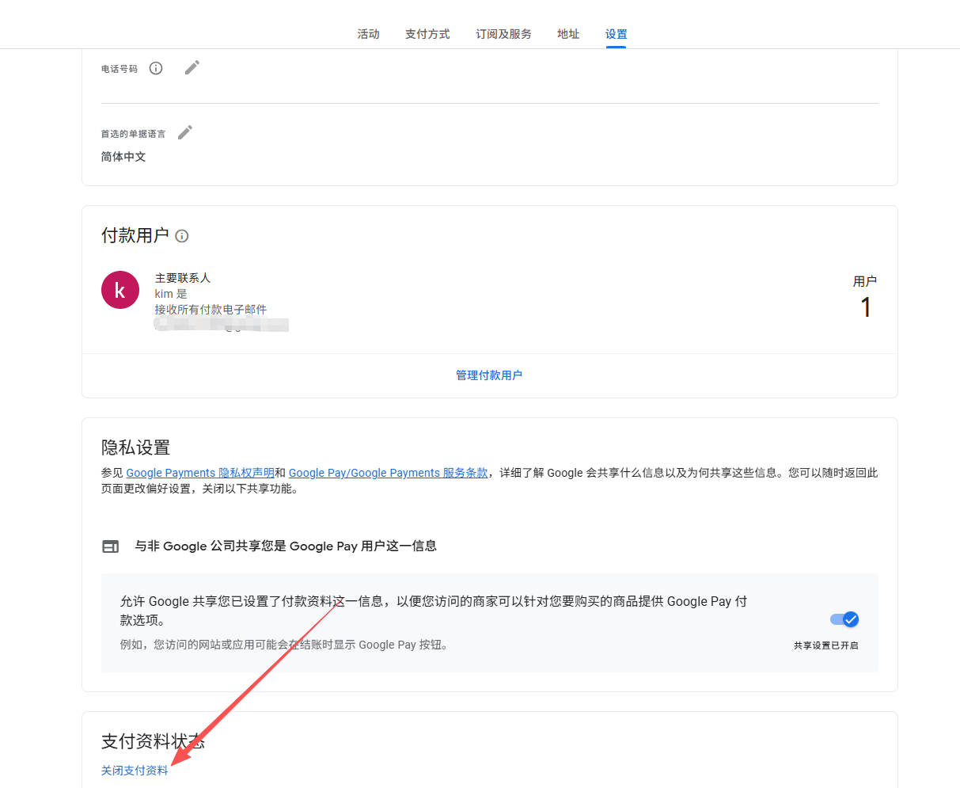This screenshot has width=960, height=788.
Task: Open Google Payments 隐私权声明 link
Action: pyautogui.click(x=200, y=473)
